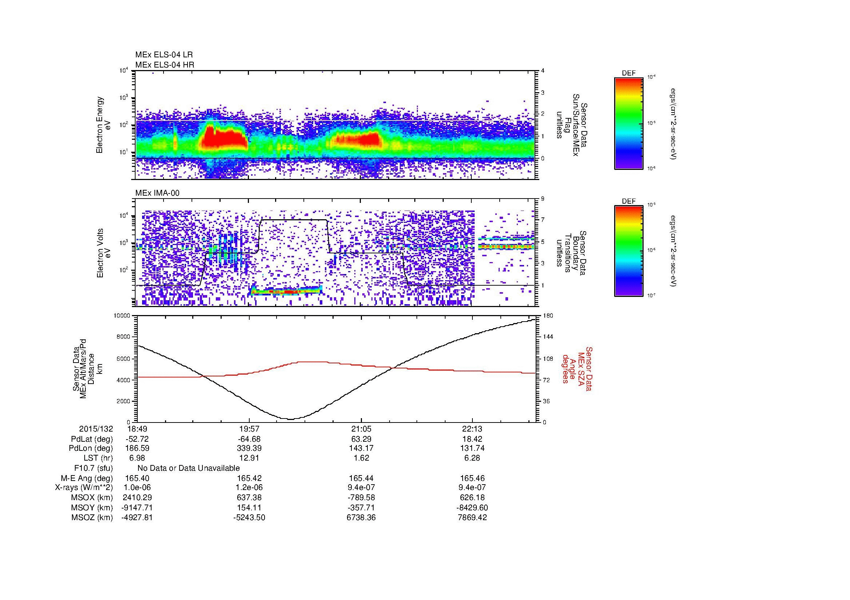This screenshot has width=850, height=600.
Task: Select the lower DEF color bar for IMA
Action: (x=628, y=251)
